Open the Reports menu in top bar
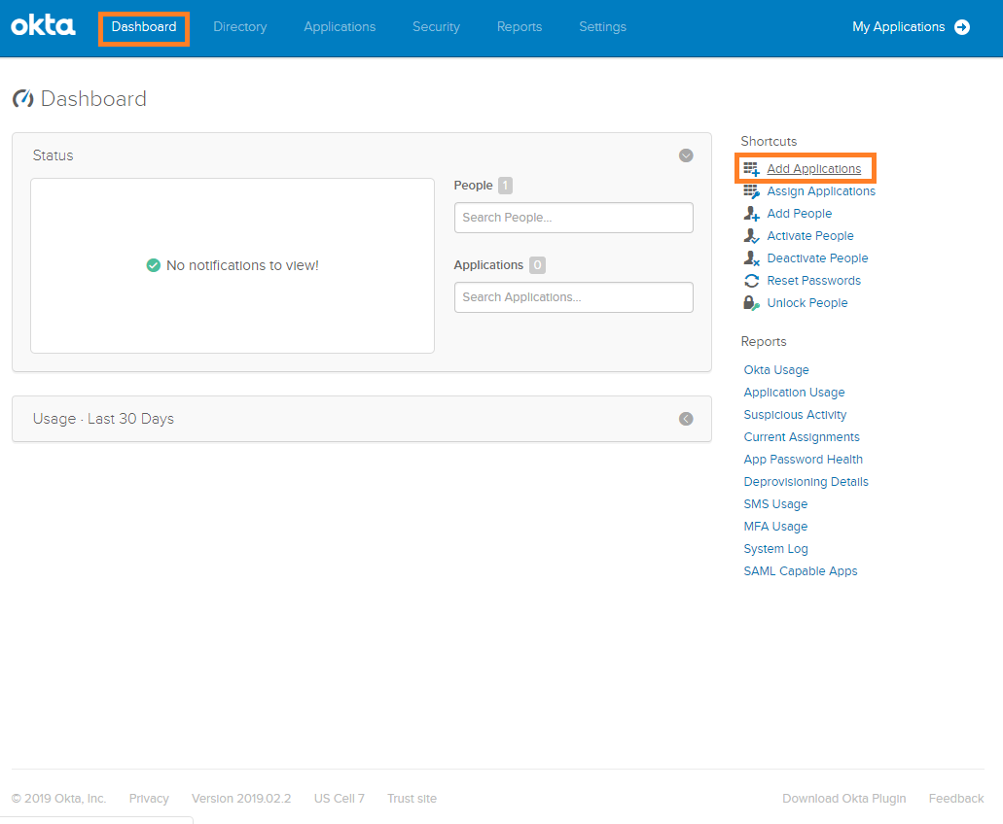The height and width of the screenshot is (824, 1003). coord(519,27)
